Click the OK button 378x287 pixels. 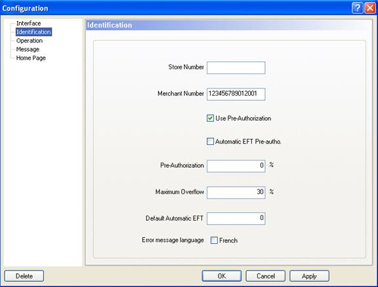[222, 276]
